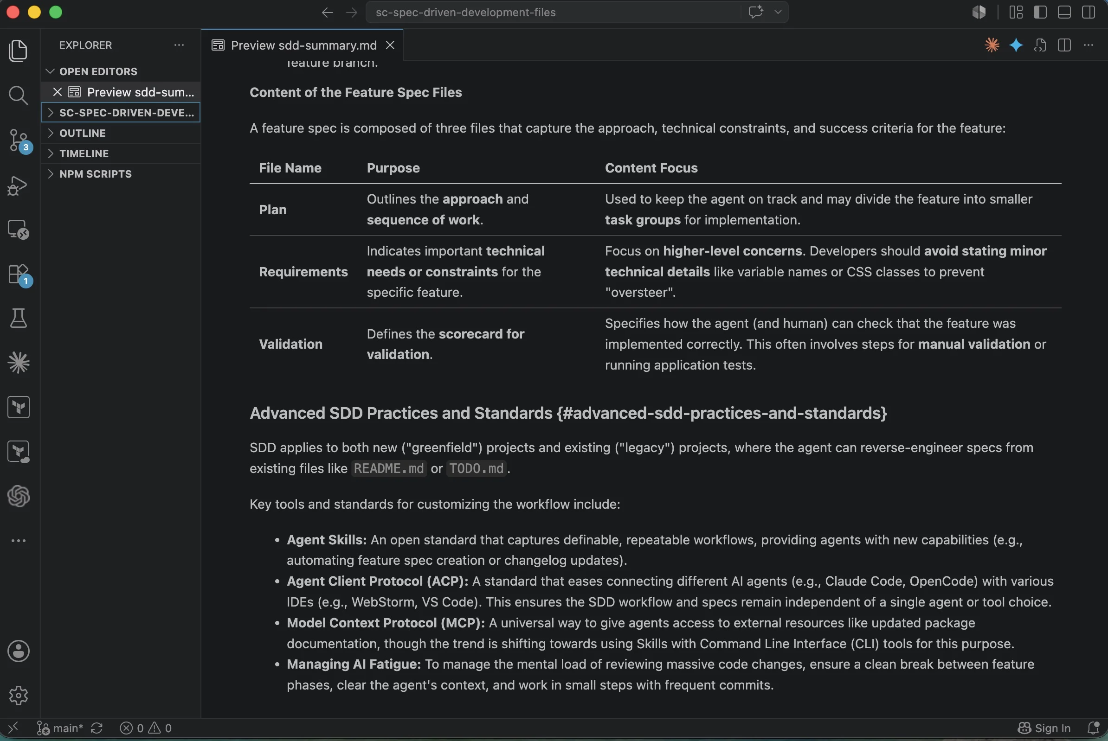Go back with the navigation arrow
1108x741 pixels.
327,12
